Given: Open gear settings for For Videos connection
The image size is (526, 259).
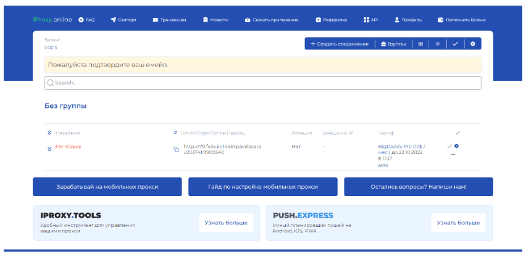Looking at the screenshot, I should click(456, 146).
